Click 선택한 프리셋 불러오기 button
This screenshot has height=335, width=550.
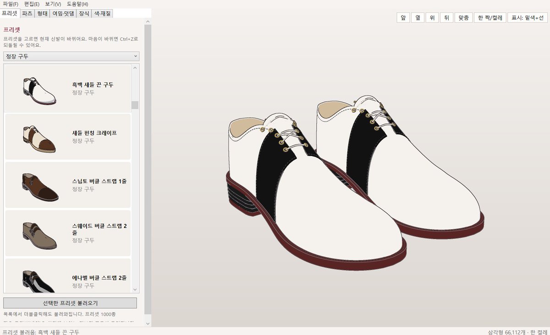pos(70,303)
